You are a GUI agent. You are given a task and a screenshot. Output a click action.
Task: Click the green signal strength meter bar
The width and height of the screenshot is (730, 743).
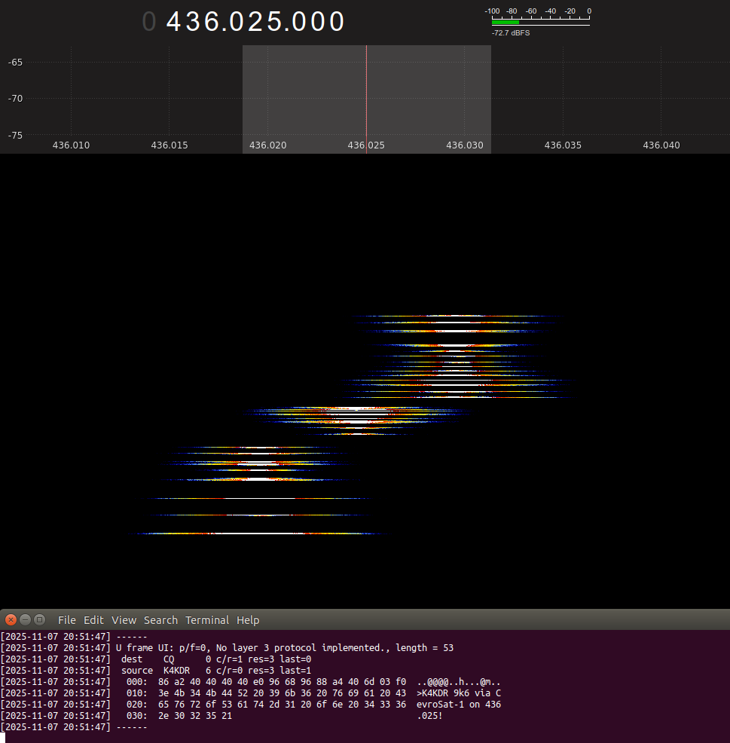click(x=506, y=23)
